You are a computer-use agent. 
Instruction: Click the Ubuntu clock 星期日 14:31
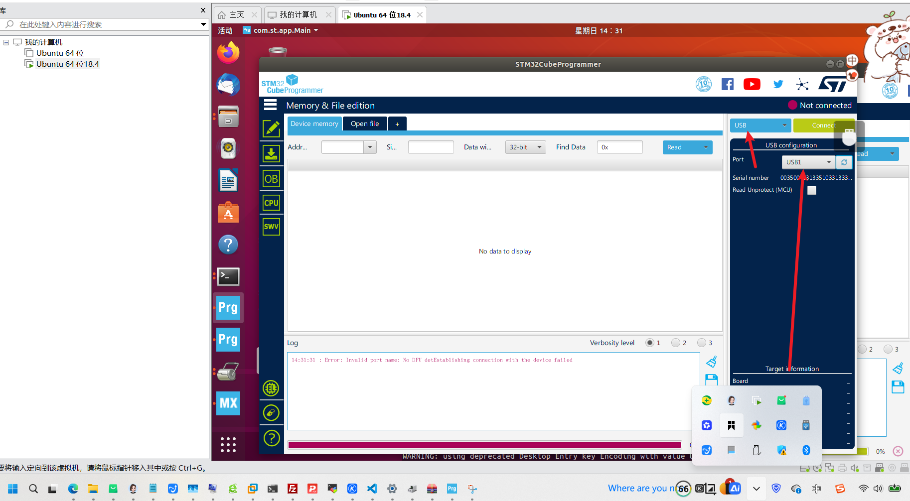pos(599,30)
